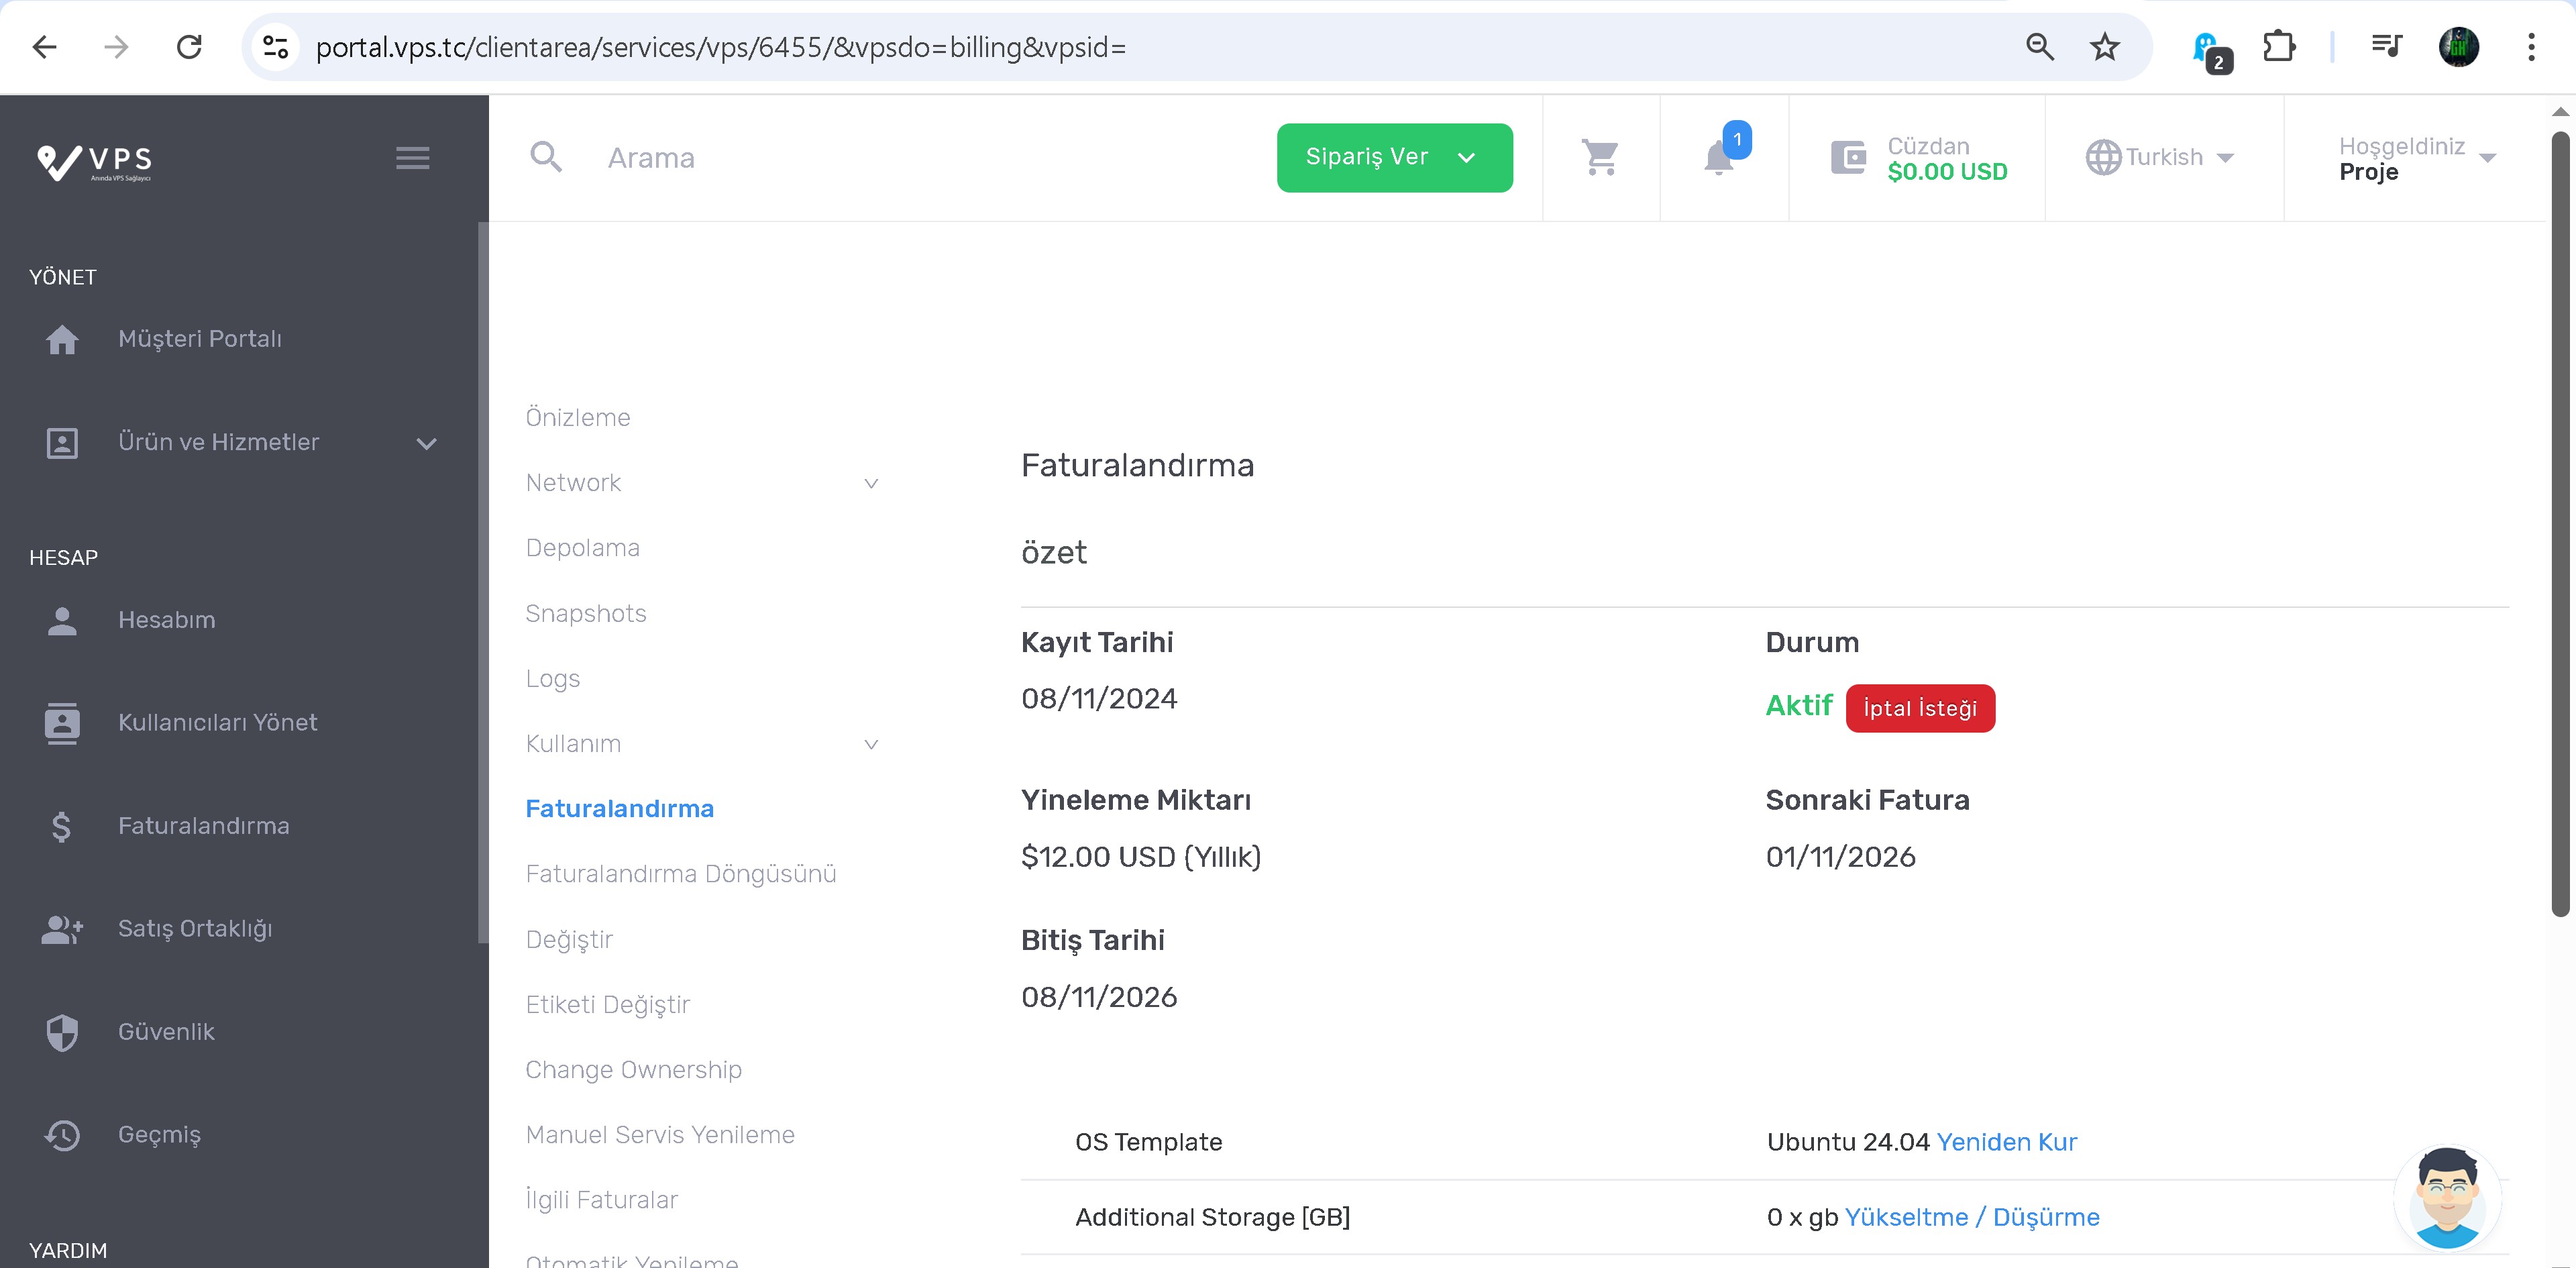Click the Sonraki Fatura date 01/11/2026
The width and height of the screenshot is (2576, 1268).
coord(1840,857)
